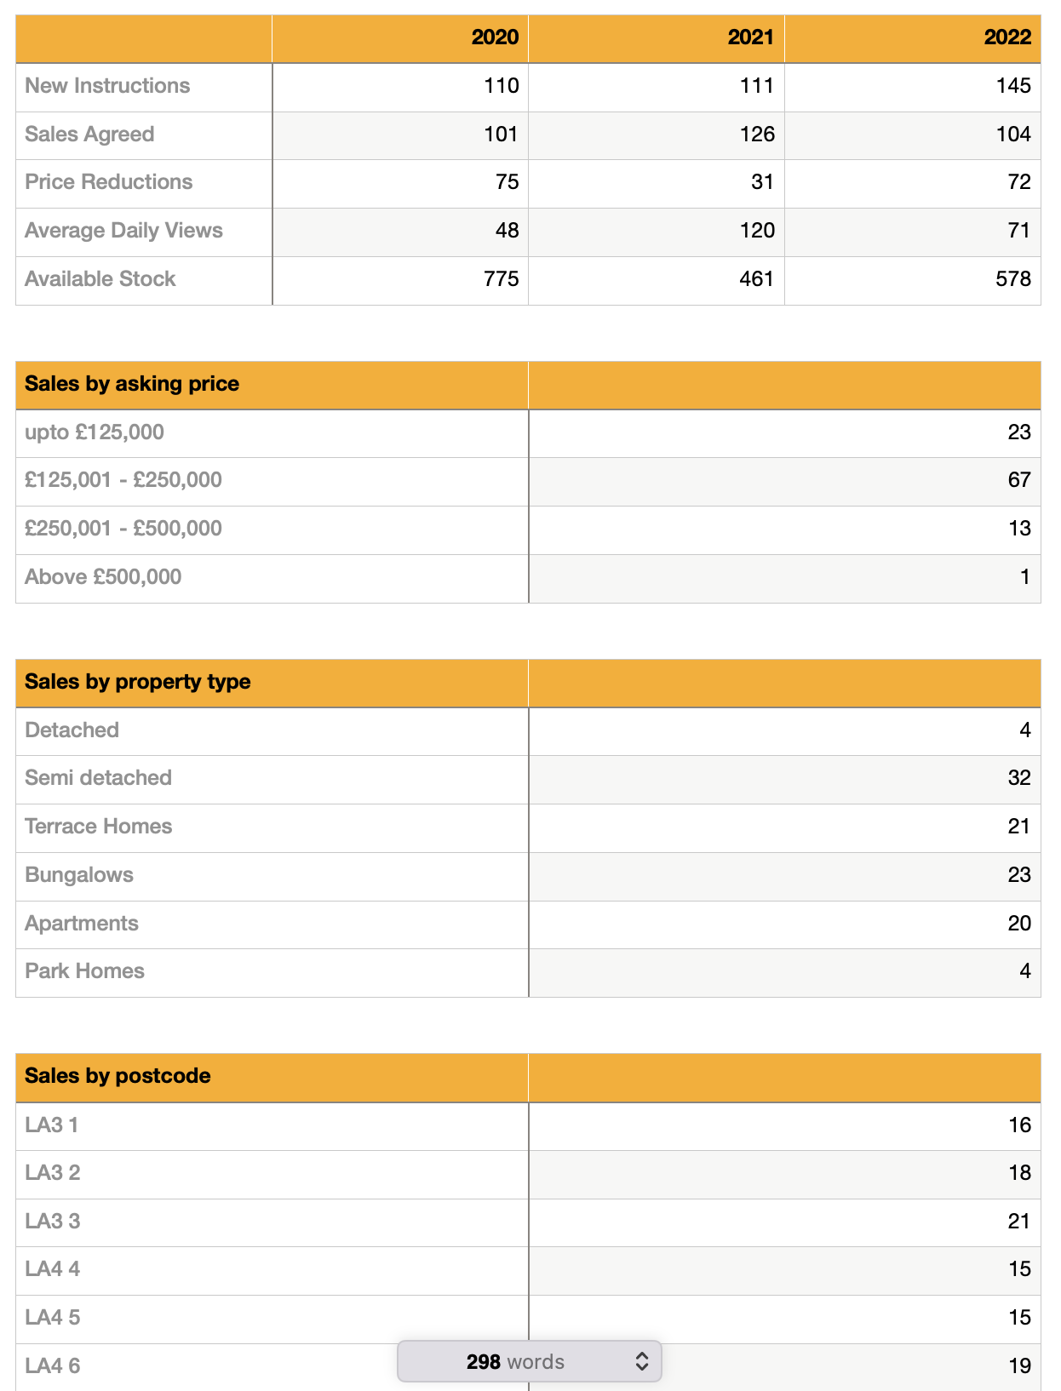
Task: Select the Above £500,000 row label
Action: (103, 577)
